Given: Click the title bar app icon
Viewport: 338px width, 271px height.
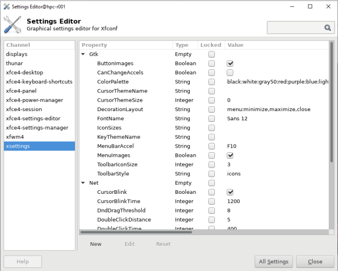Looking at the screenshot, I should point(6,6).
